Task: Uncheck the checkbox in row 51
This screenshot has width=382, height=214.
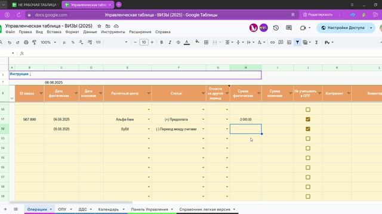Action: pos(308,119)
